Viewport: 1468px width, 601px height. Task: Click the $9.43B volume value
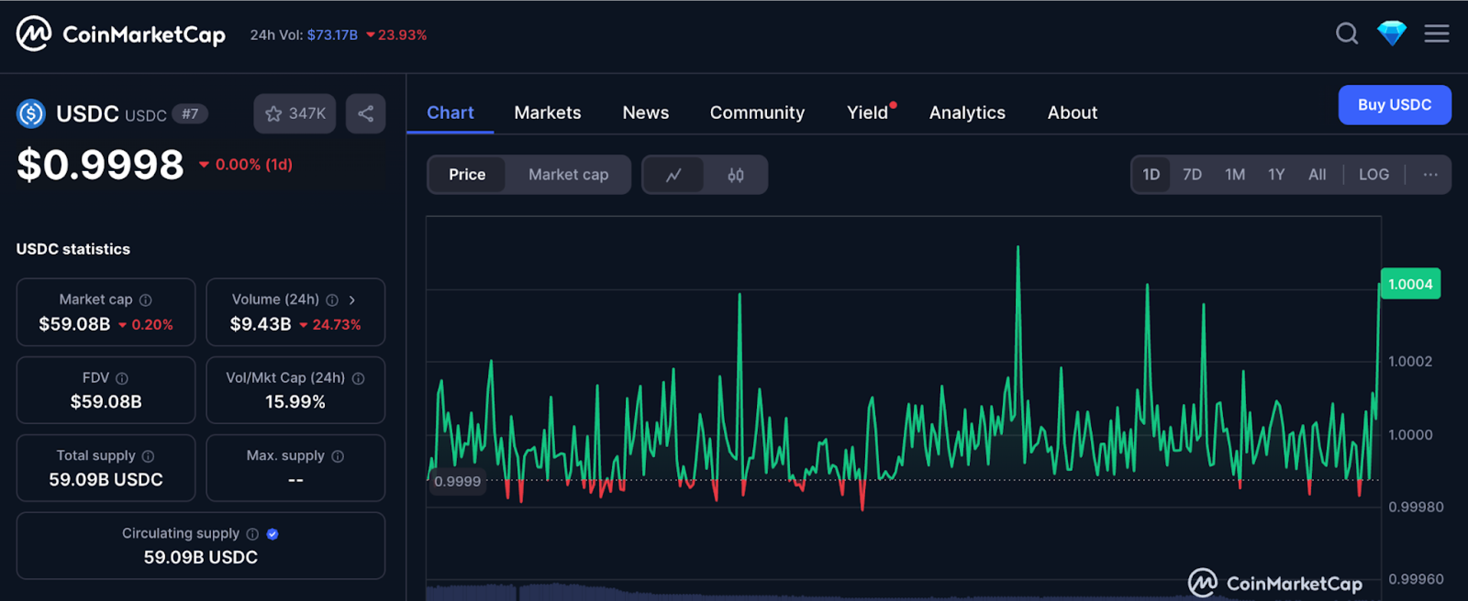click(x=261, y=324)
